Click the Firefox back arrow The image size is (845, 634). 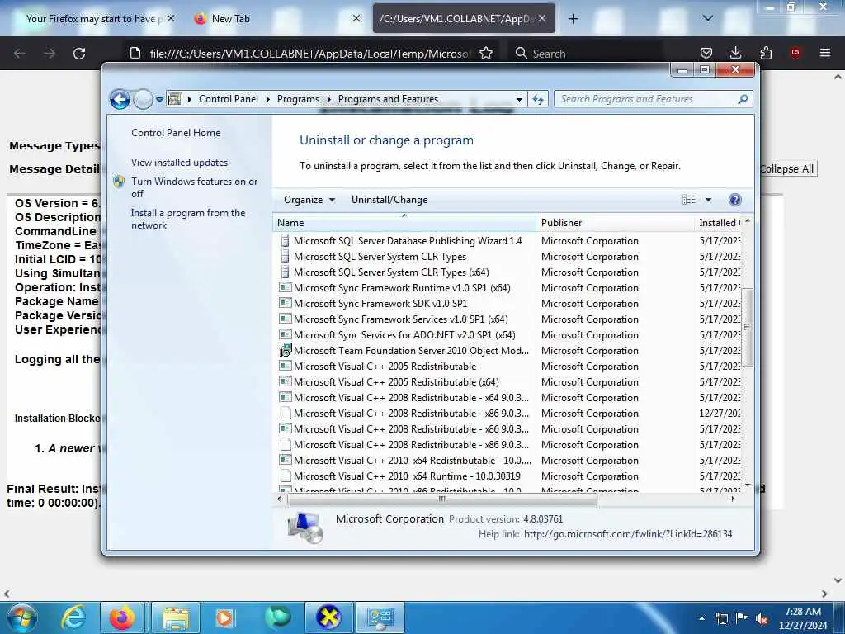point(20,54)
